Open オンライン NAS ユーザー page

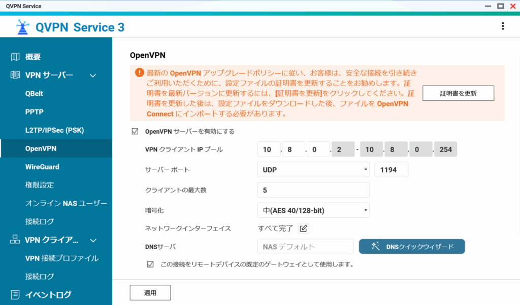click(x=66, y=203)
